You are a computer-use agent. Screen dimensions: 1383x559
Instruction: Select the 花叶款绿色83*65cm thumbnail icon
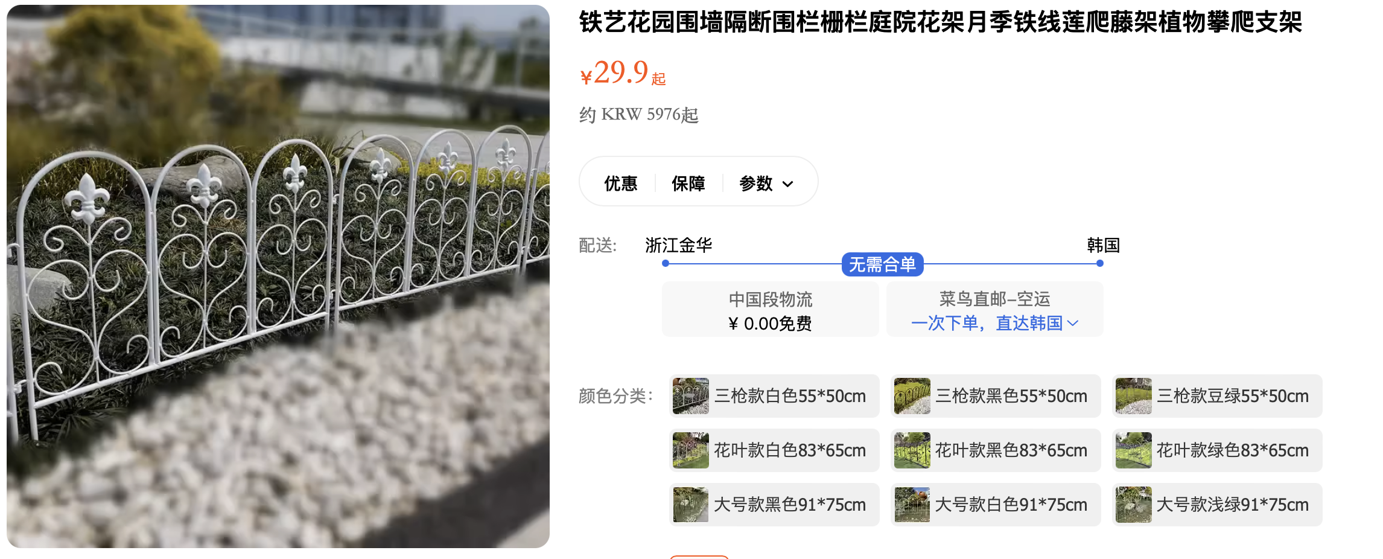tap(1133, 450)
